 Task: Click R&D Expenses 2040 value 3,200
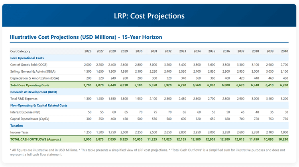point(284,99)
